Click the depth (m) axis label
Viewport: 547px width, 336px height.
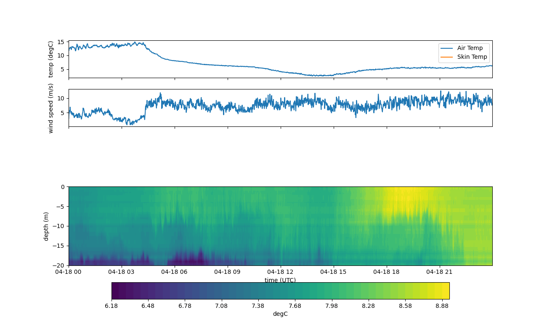pyautogui.click(x=46, y=226)
